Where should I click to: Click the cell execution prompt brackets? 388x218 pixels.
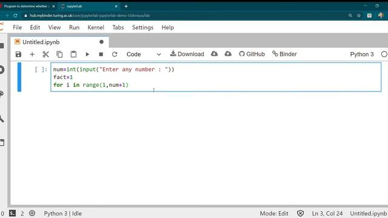(x=41, y=70)
